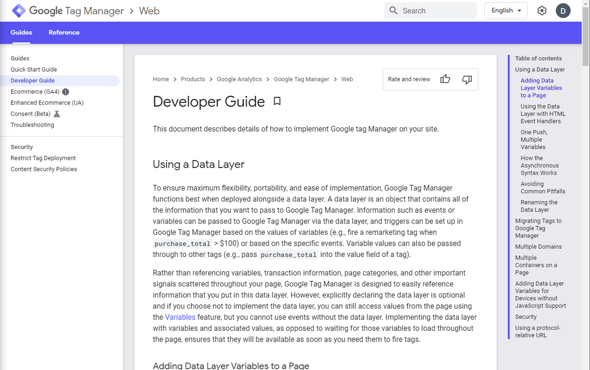Open Enhanced Ecommerce (UA) guide

pos(47,103)
